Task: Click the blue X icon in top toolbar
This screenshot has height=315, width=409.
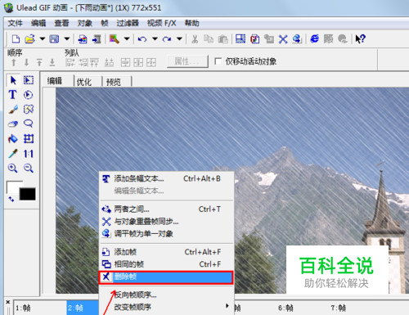Action: click(283, 39)
